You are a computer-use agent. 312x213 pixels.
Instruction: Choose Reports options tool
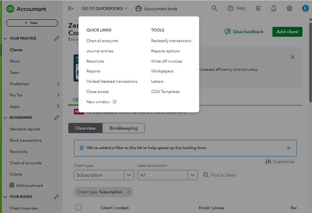point(165,51)
